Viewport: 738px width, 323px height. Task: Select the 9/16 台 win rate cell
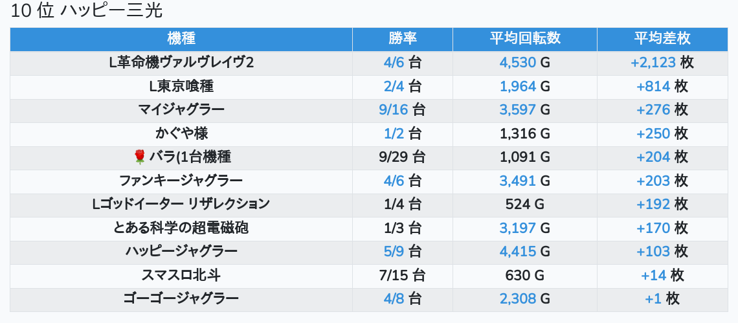(402, 109)
